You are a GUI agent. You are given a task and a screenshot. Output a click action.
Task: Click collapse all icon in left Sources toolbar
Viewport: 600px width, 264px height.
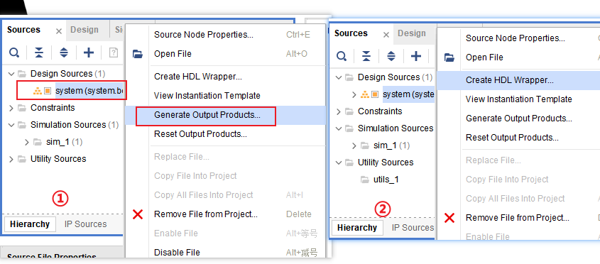click(x=38, y=53)
